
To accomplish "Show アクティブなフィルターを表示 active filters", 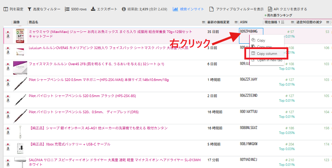I will tap(236, 9).
